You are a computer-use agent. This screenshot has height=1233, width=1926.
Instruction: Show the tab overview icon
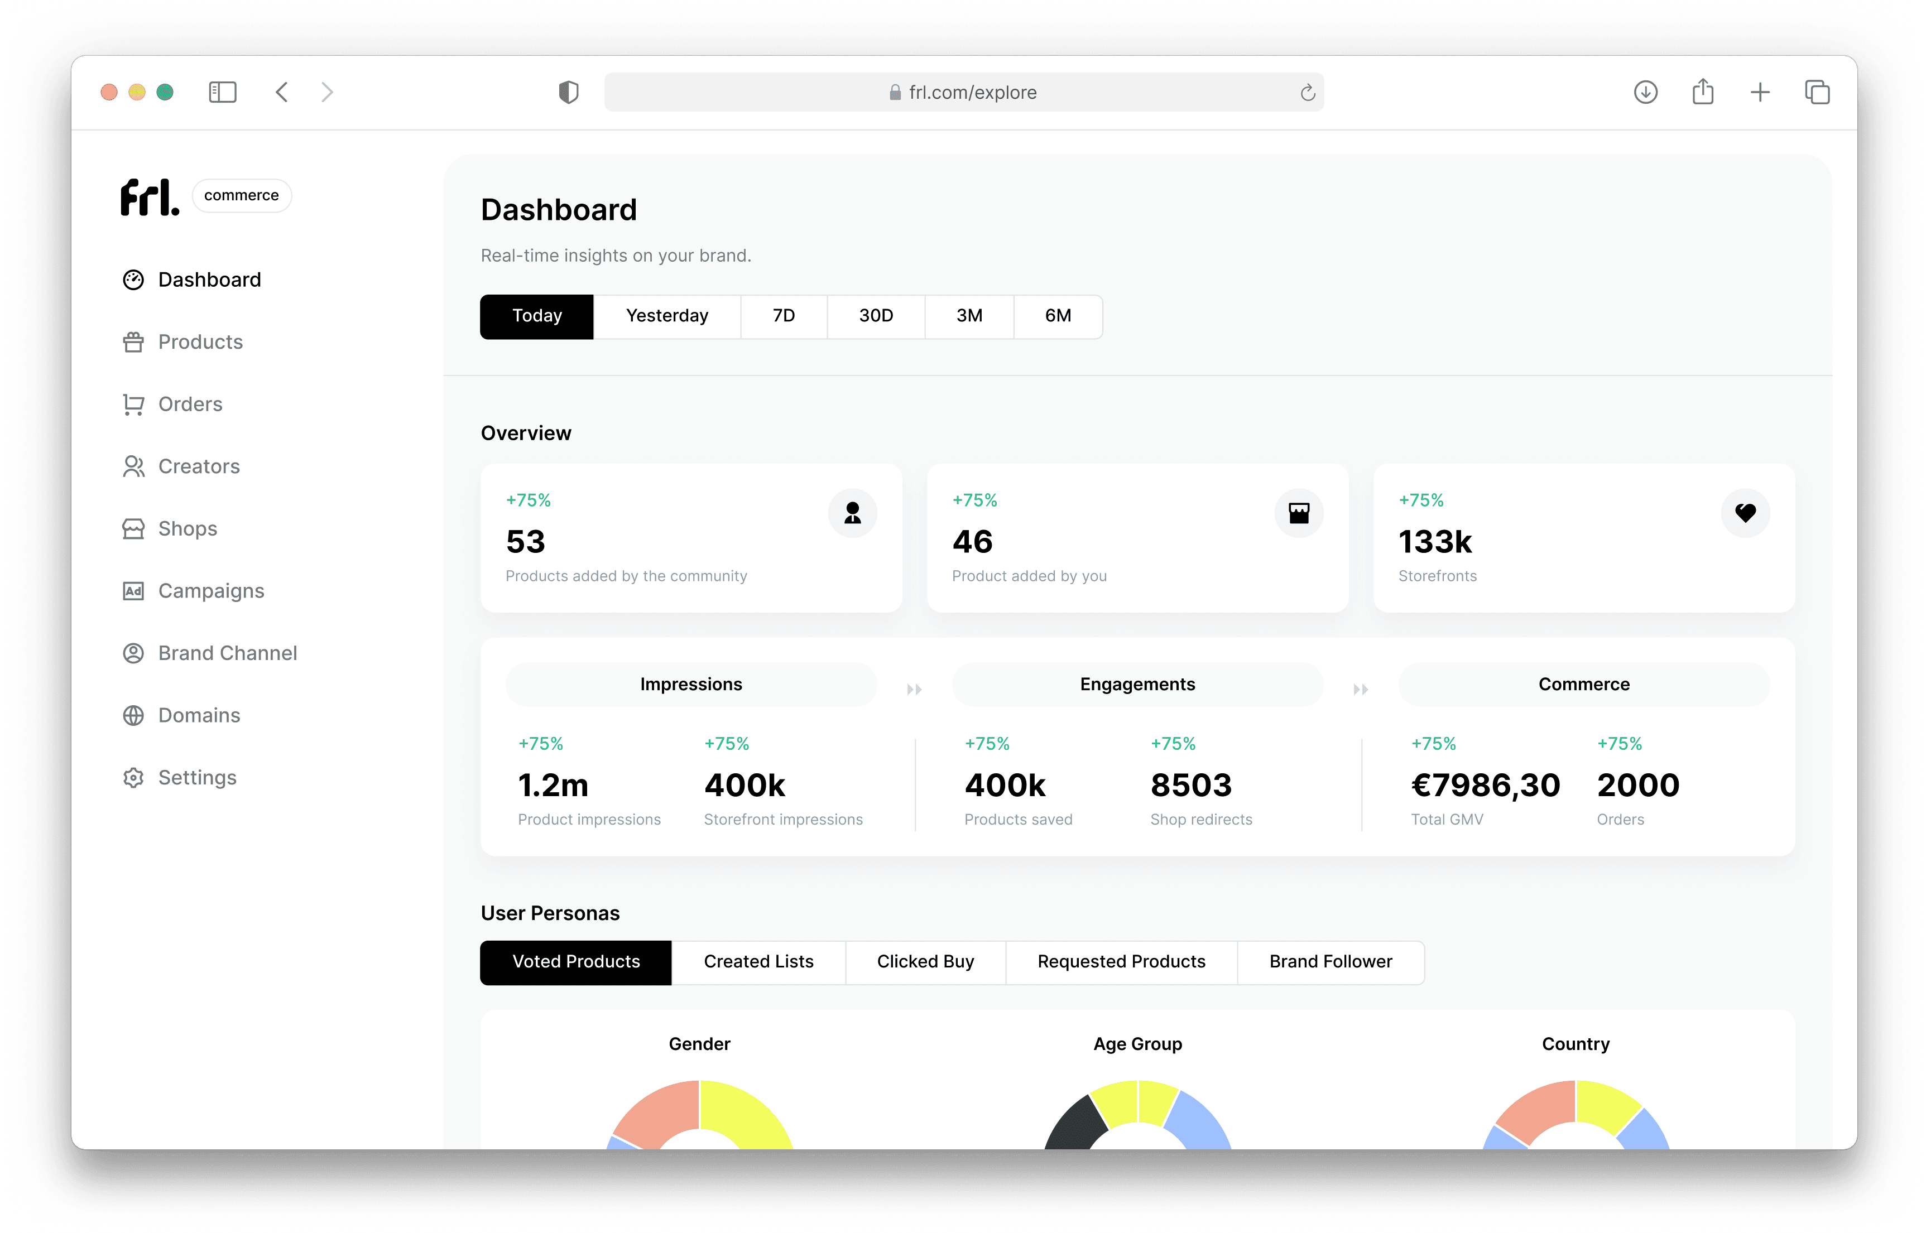[1817, 92]
